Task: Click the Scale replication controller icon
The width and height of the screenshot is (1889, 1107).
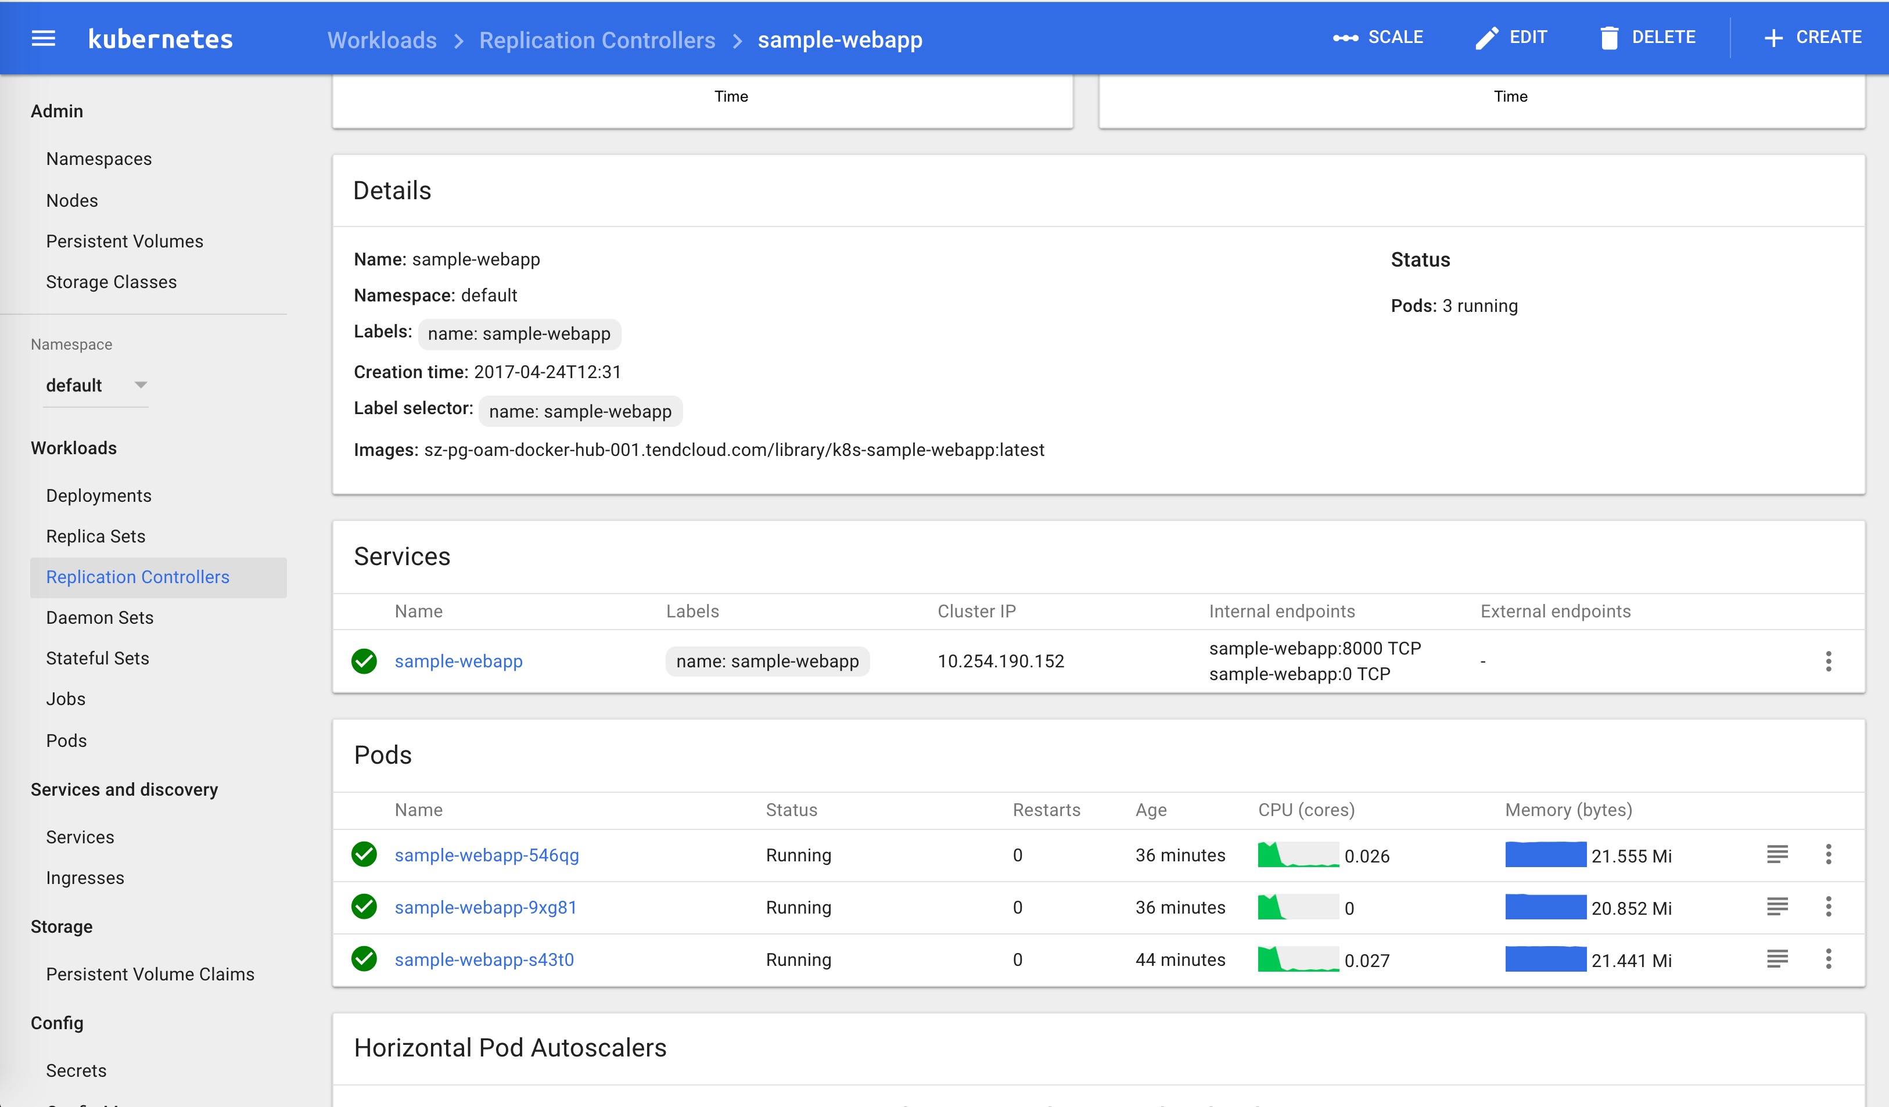Action: click(x=1345, y=38)
